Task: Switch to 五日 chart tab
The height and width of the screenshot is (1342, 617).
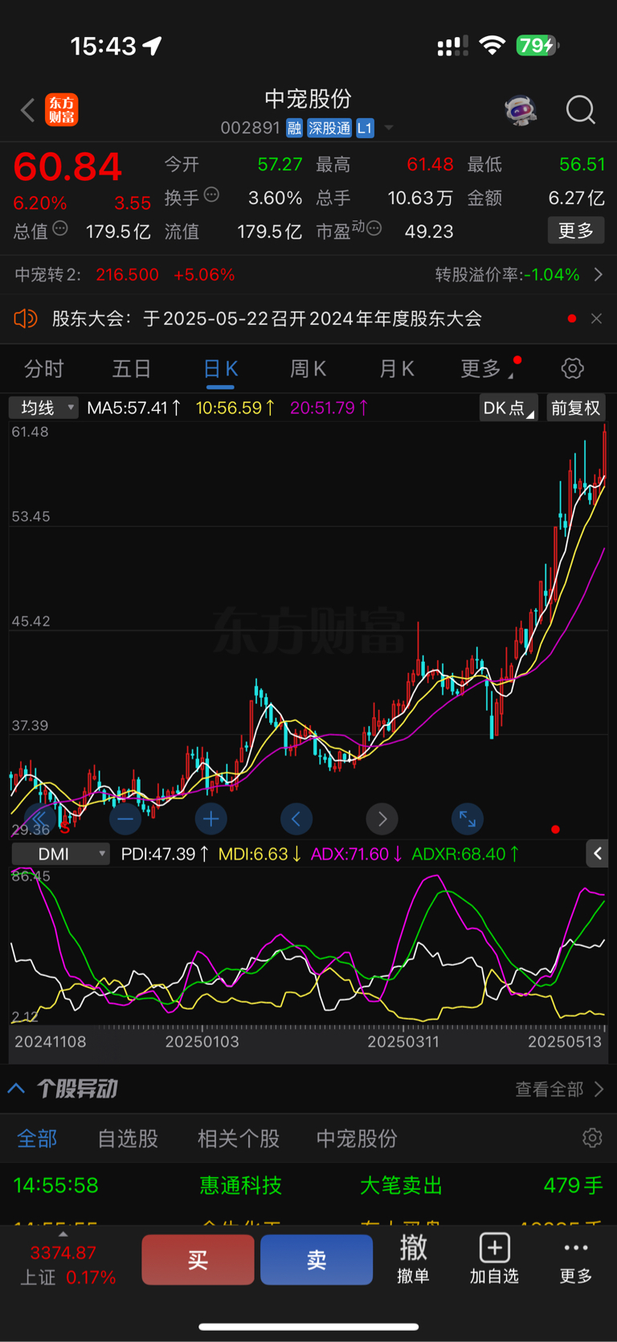Action: [132, 369]
